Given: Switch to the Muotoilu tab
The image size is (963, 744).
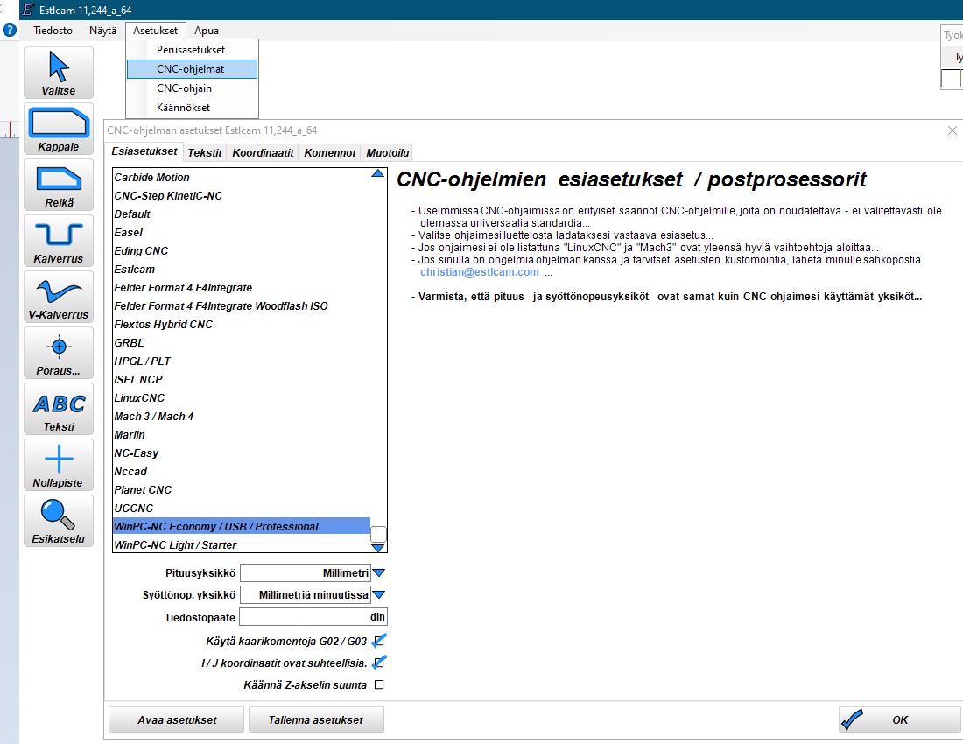Looking at the screenshot, I should 388,153.
